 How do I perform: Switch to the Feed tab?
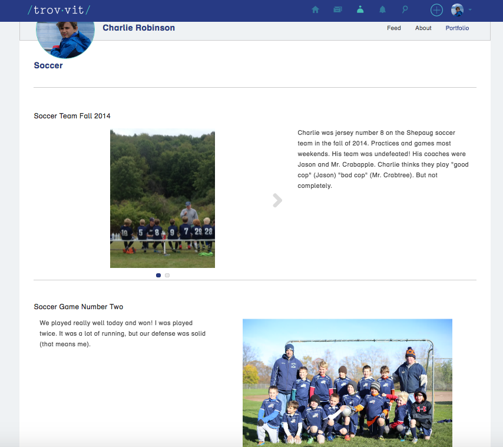[393, 28]
